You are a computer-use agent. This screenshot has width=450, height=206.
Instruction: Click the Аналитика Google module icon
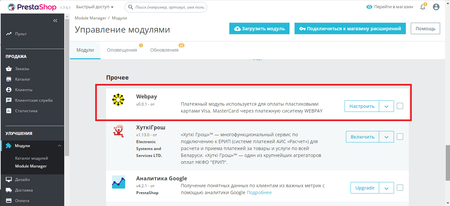click(118, 182)
